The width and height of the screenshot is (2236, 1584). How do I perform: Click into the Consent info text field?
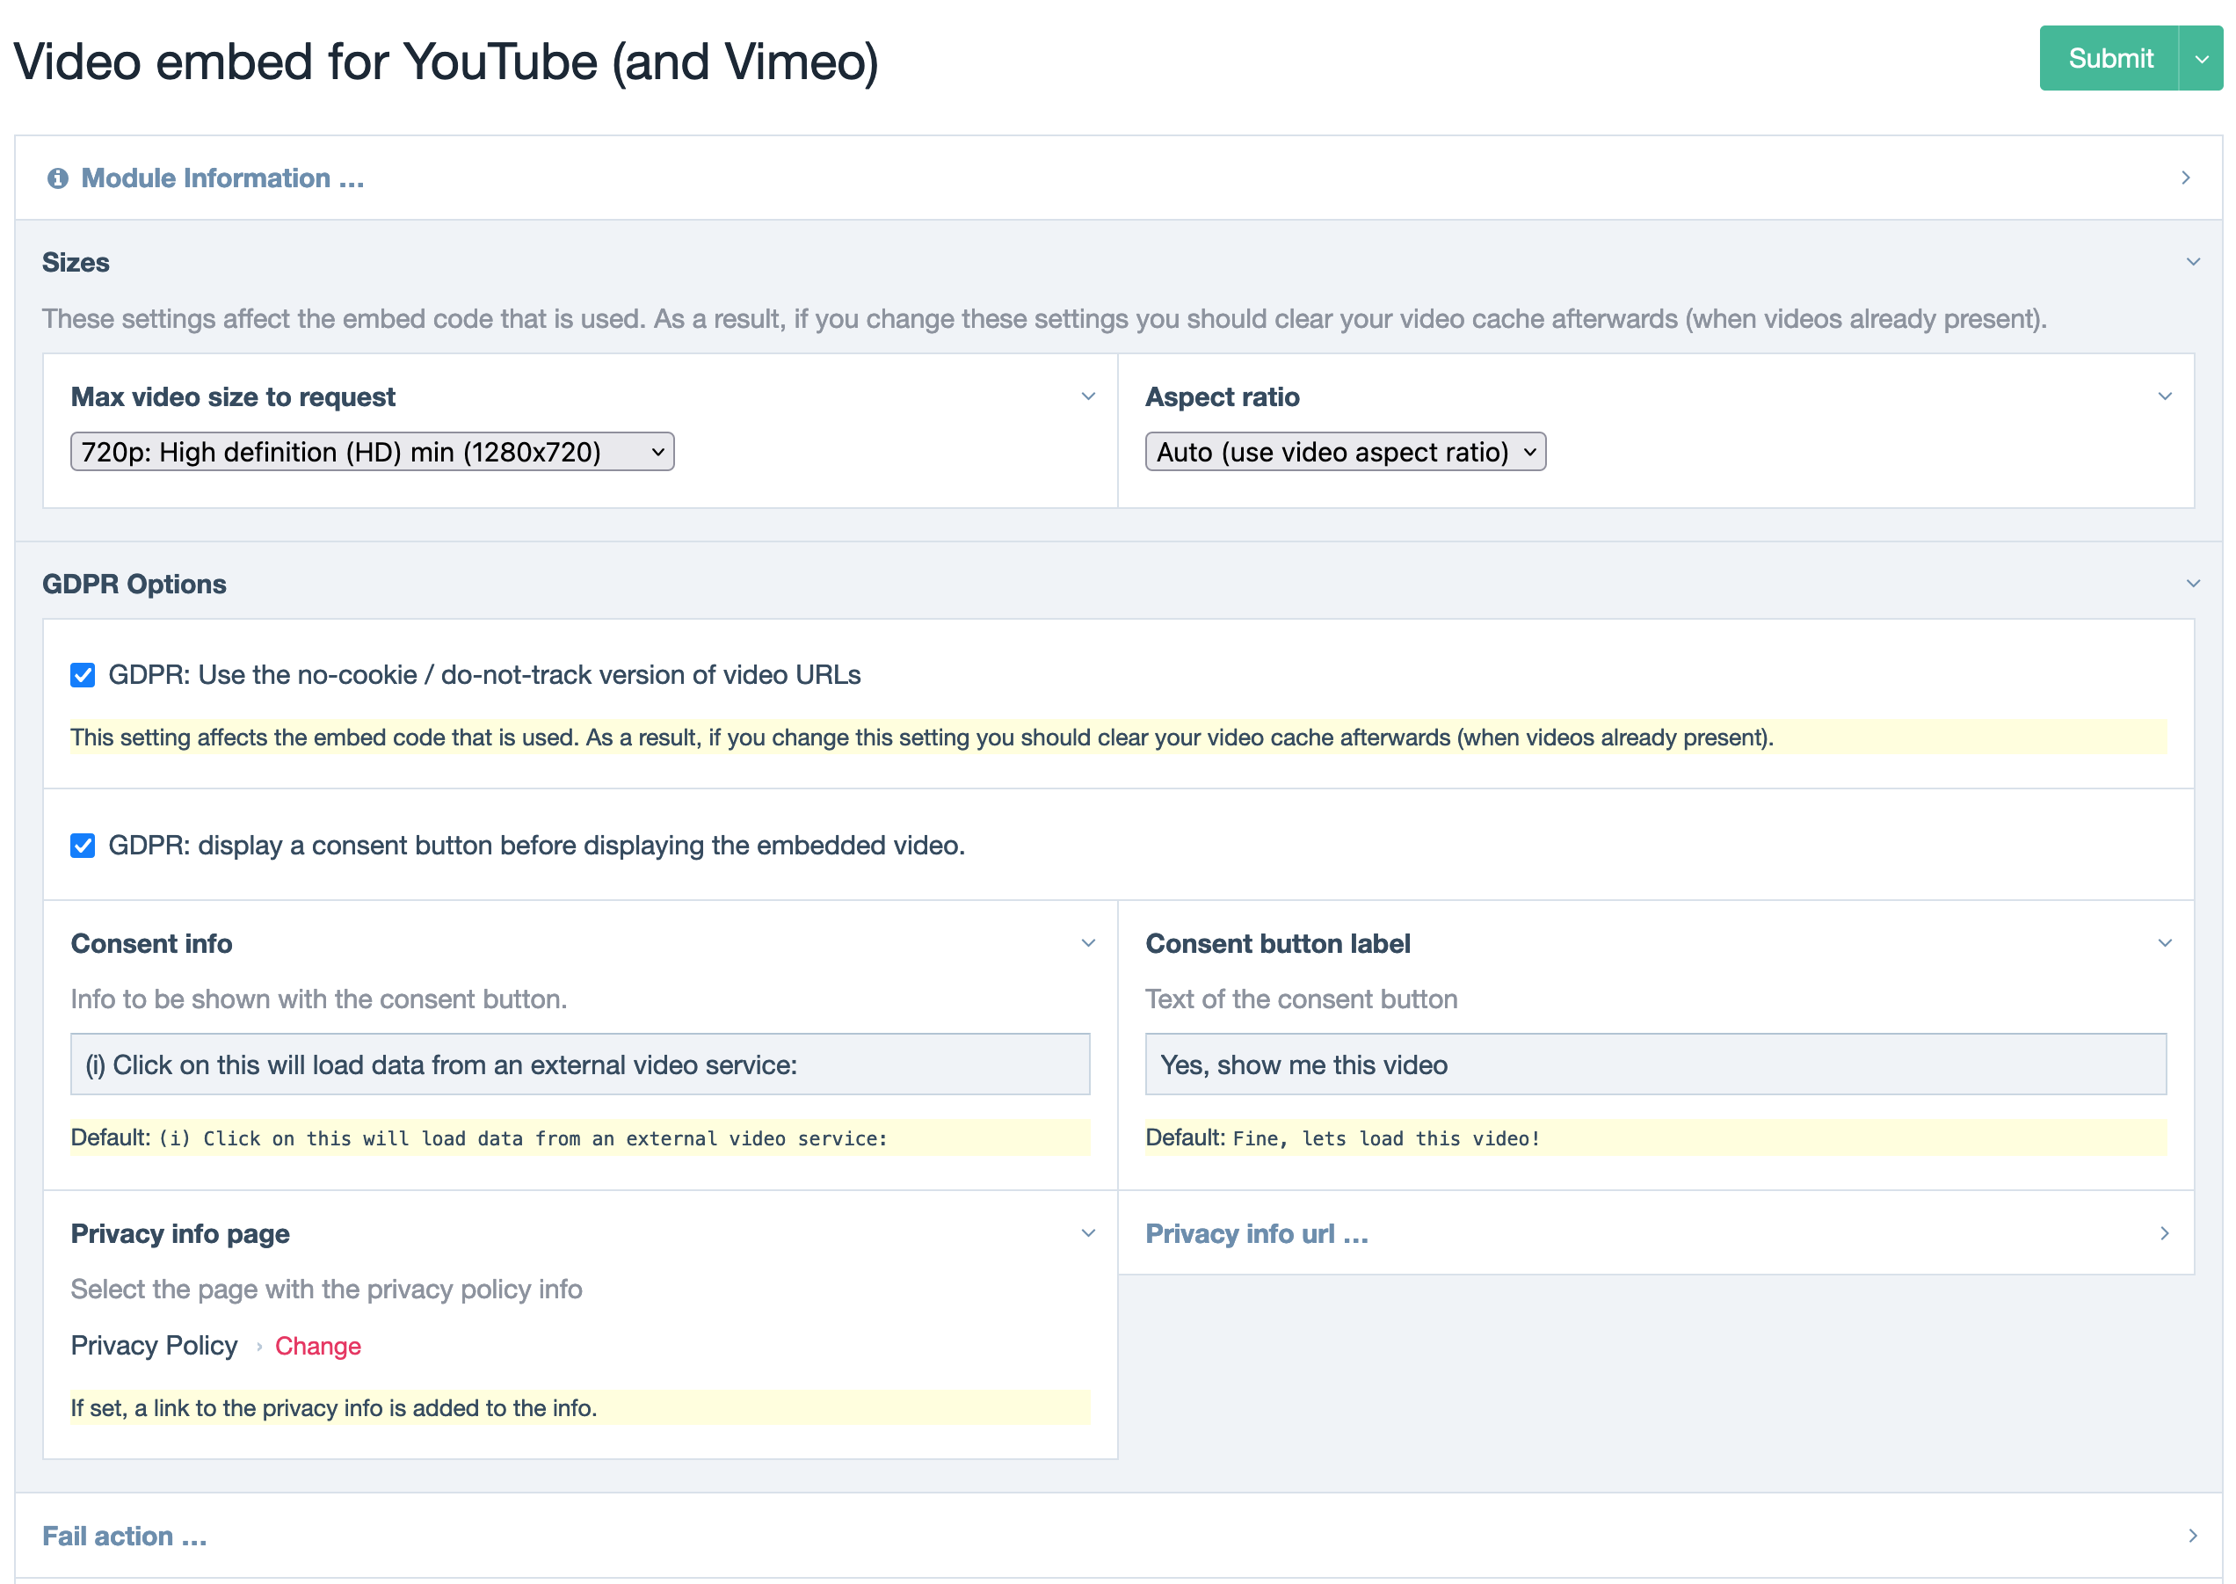pyautogui.click(x=579, y=1065)
